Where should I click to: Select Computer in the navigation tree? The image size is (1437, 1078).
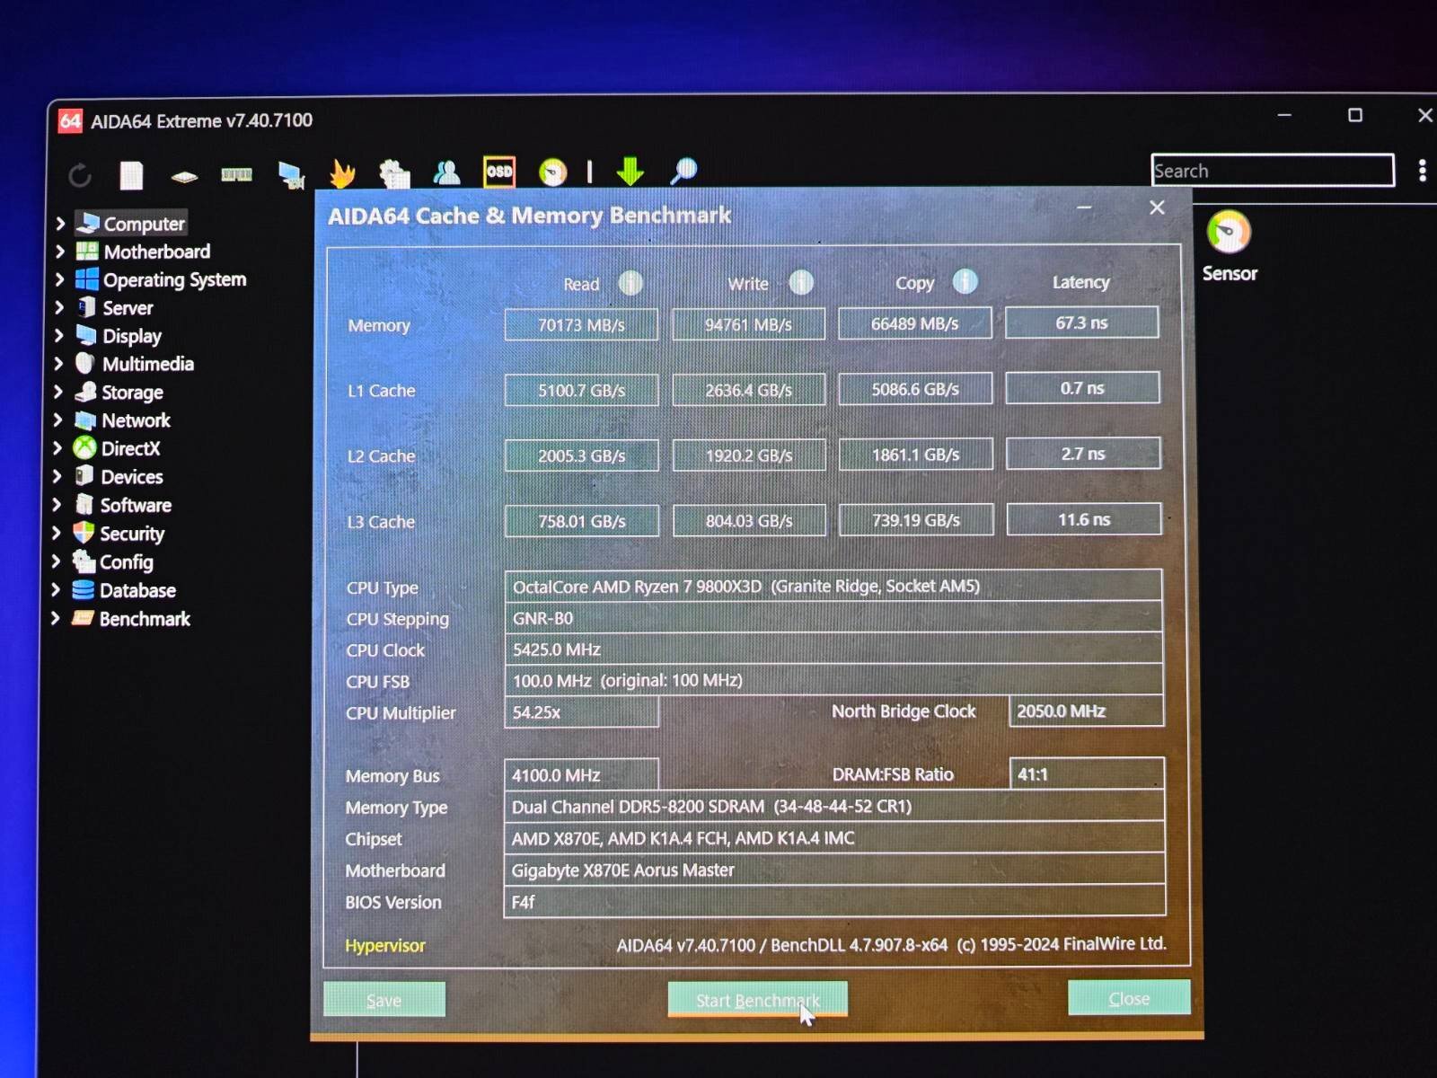(x=144, y=224)
